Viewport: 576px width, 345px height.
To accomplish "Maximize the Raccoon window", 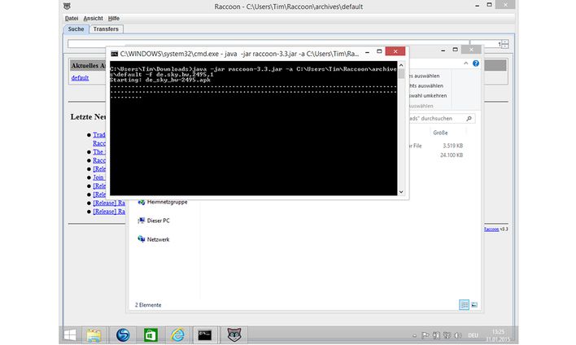I will pos(489,5).
